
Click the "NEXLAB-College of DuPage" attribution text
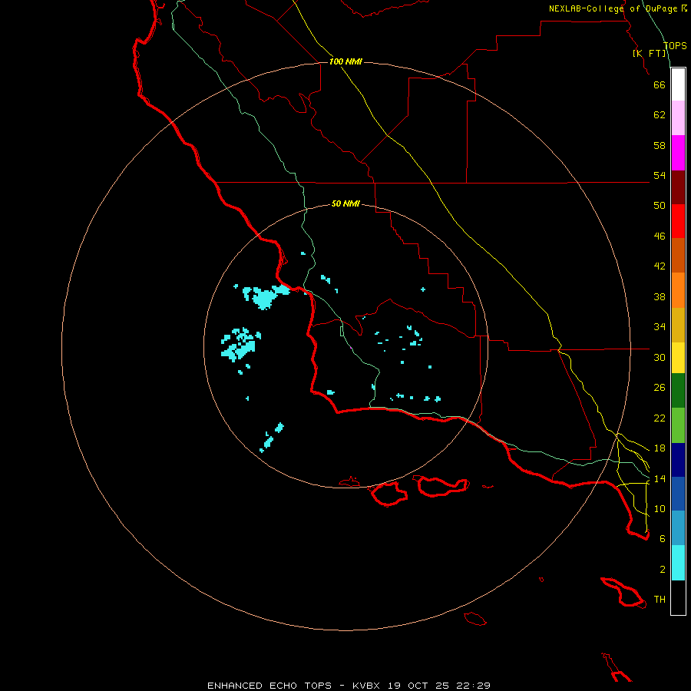pyautogui.click(x=613, y=8)
